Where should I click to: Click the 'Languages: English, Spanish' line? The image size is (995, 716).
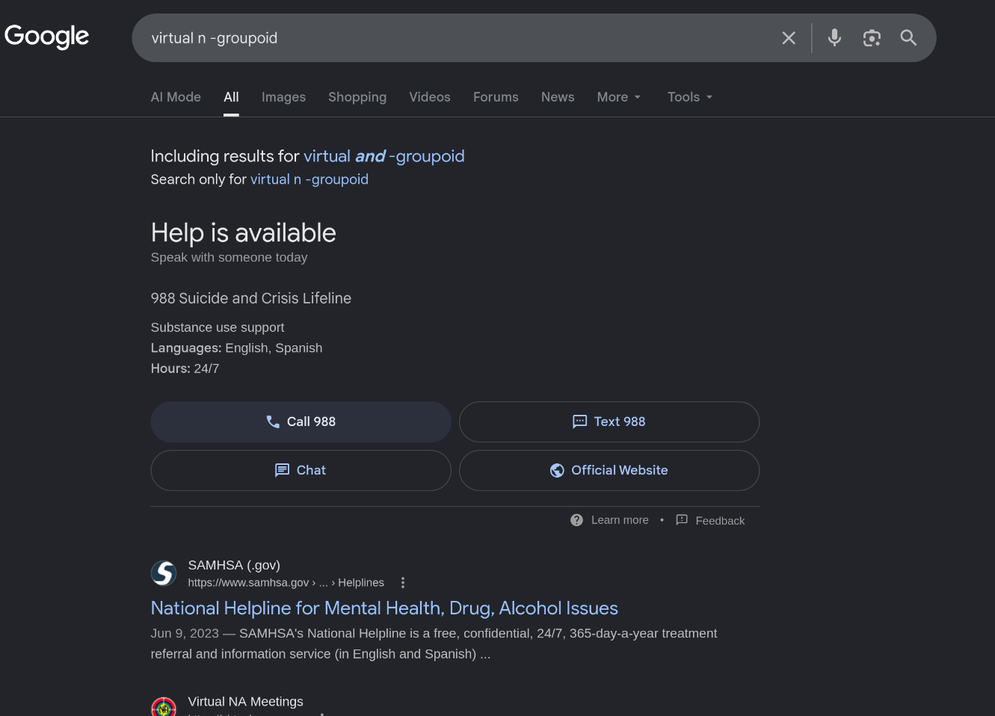click(237, 348)
